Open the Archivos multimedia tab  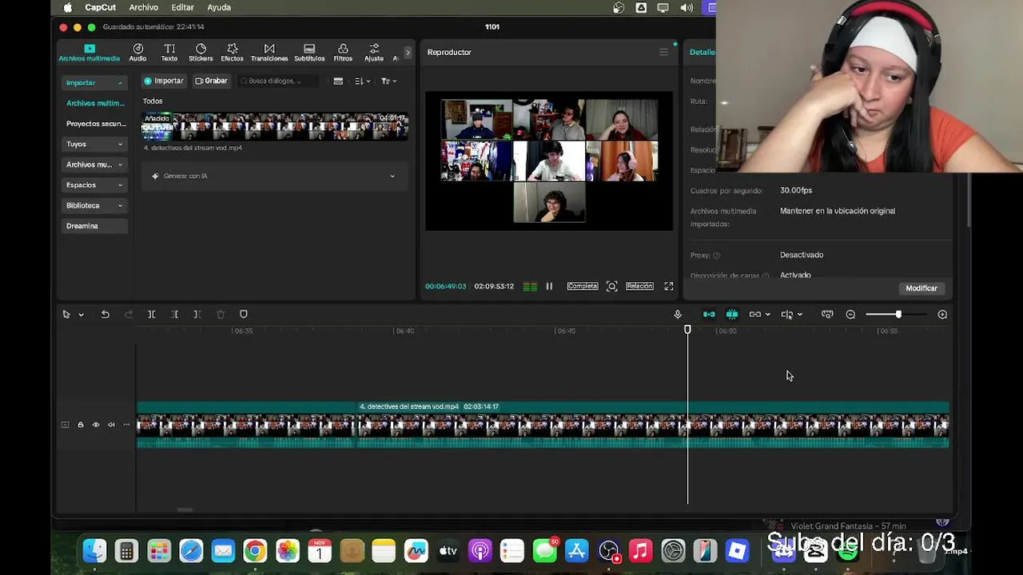point(89,53)
